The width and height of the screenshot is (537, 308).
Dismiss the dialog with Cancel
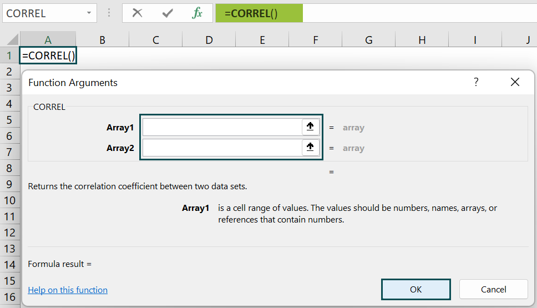click(x=493, y=290)
